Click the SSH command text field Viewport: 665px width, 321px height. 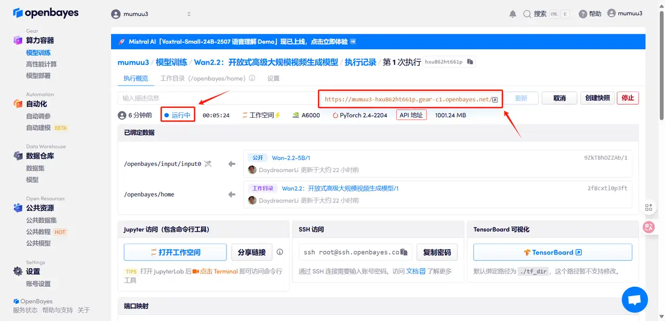355,252
